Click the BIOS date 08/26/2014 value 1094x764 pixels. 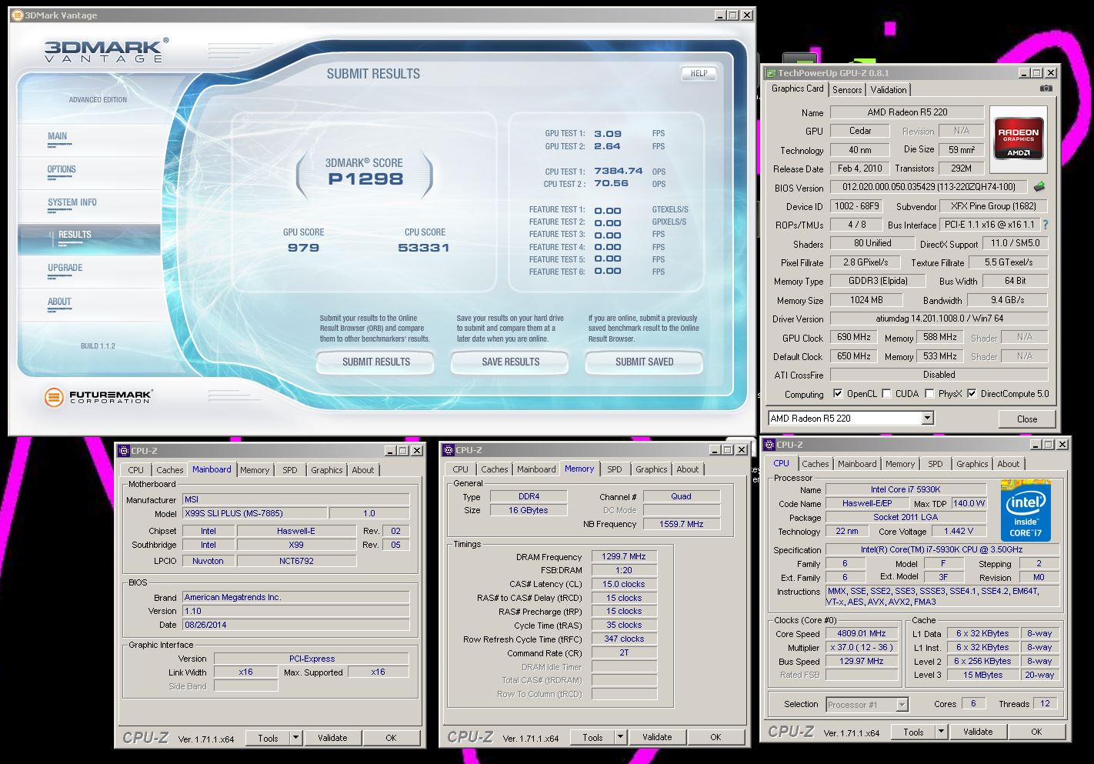point(295,625)
